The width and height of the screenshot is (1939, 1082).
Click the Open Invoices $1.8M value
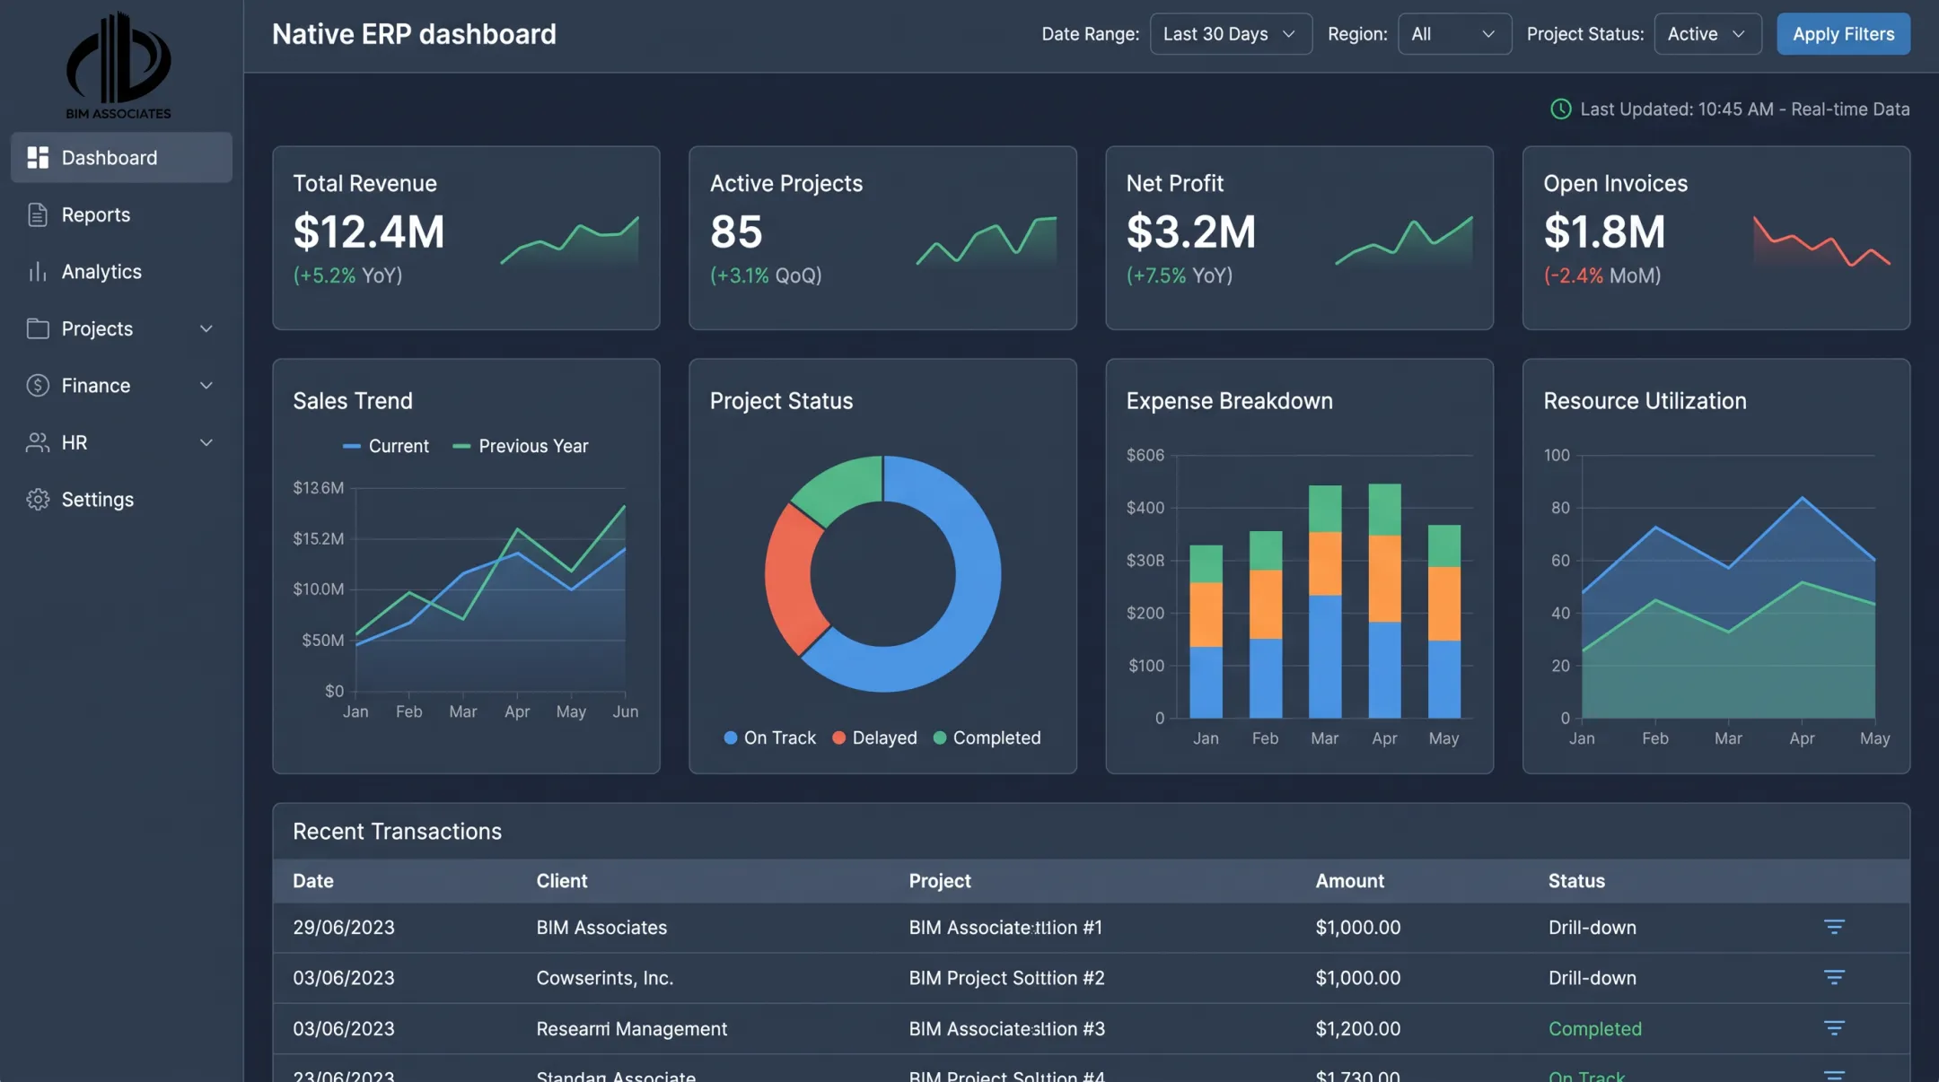click(x=1604, y=231)
